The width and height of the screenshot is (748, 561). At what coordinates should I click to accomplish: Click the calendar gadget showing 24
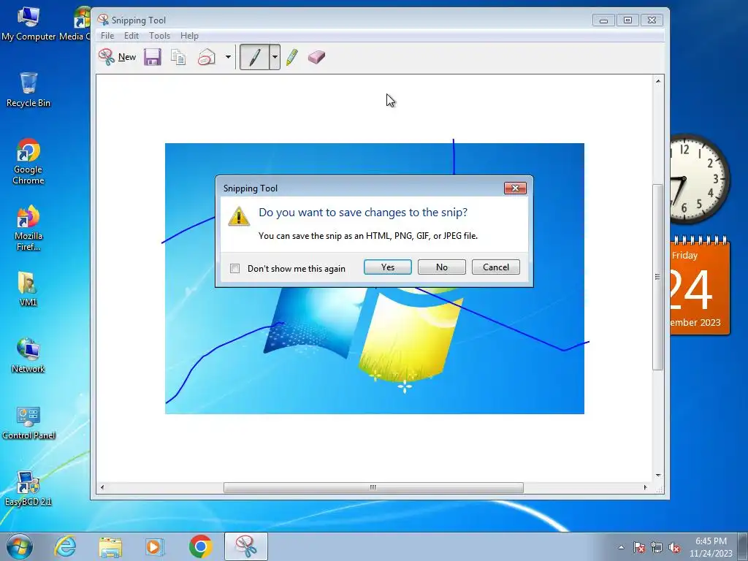tap(700, 286)
